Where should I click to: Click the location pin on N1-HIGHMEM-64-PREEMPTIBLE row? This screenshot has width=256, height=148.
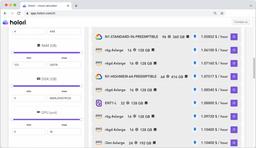(x=195, y=76)
